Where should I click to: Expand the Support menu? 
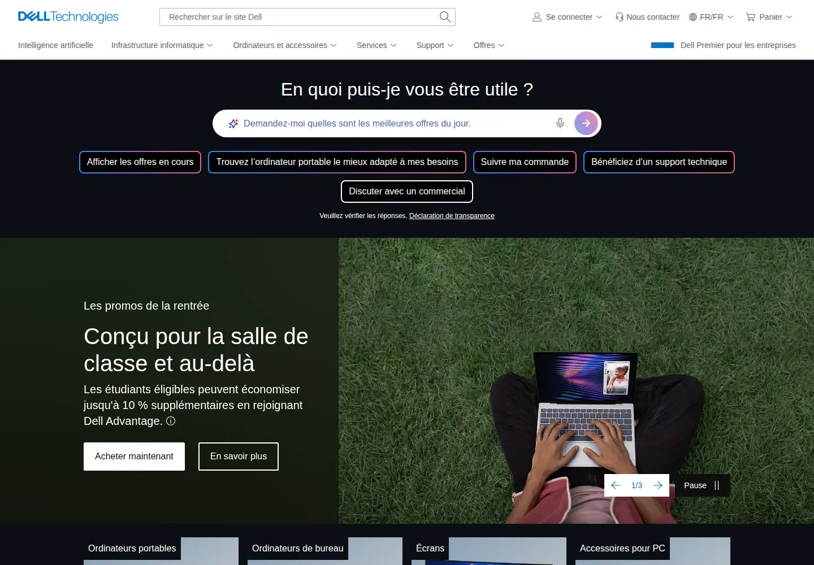(435, 45)
